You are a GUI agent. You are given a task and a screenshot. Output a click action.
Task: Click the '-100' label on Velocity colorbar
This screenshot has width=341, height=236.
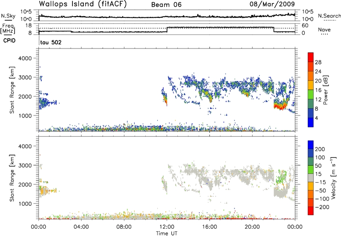322,199
